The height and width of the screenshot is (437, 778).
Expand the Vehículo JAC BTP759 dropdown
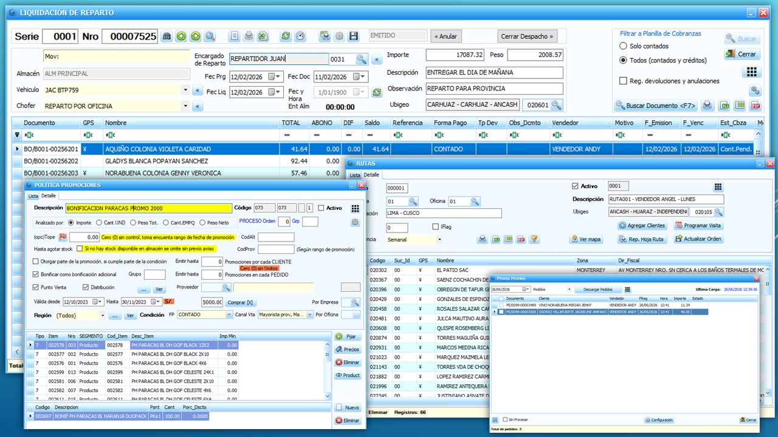pos(185,90)
